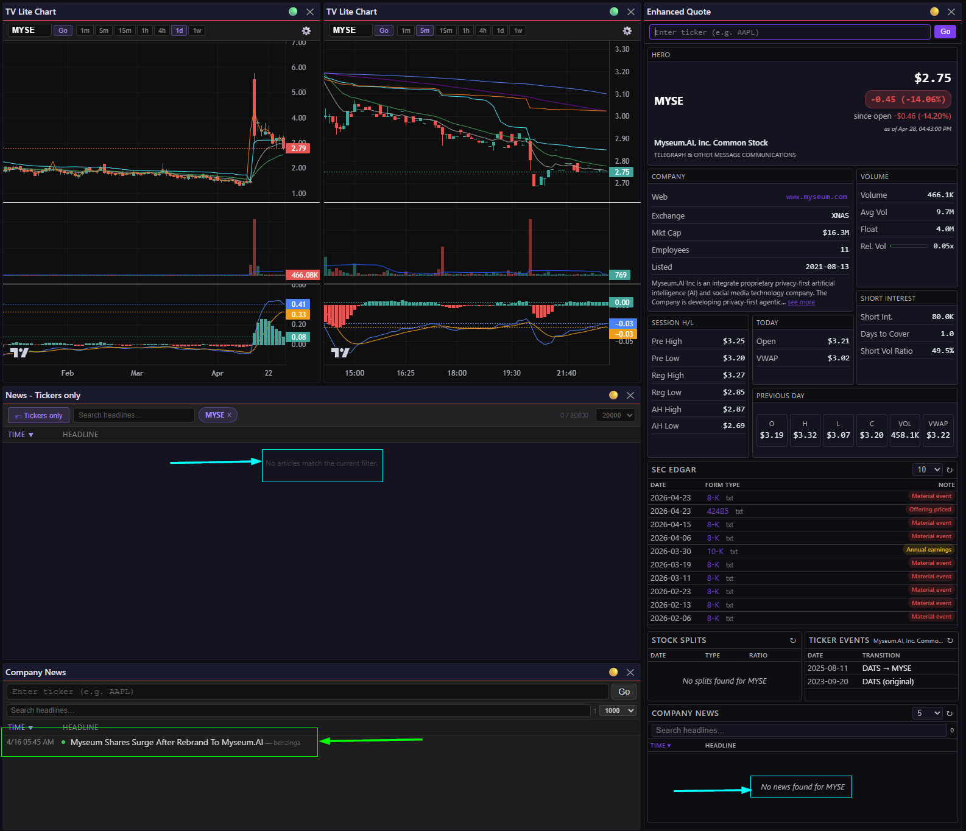This screenshot has height=831, width=966.
Task: Open the www.myseum.com website link
Action: click(x=816, y=197)
